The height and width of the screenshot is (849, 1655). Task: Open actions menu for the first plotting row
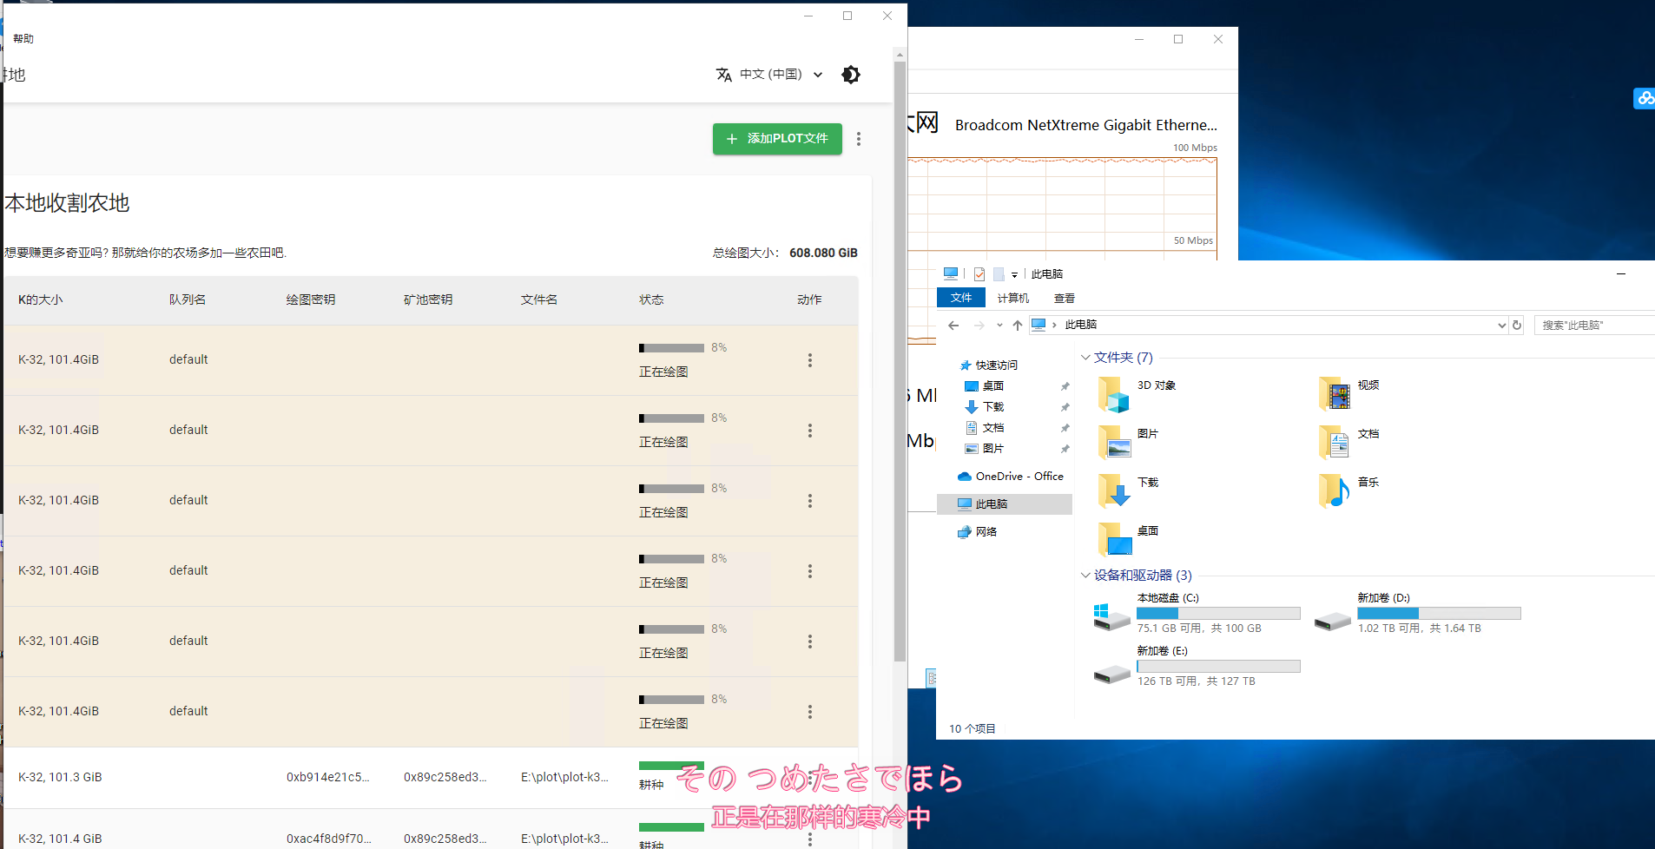(x=810, y=360)
